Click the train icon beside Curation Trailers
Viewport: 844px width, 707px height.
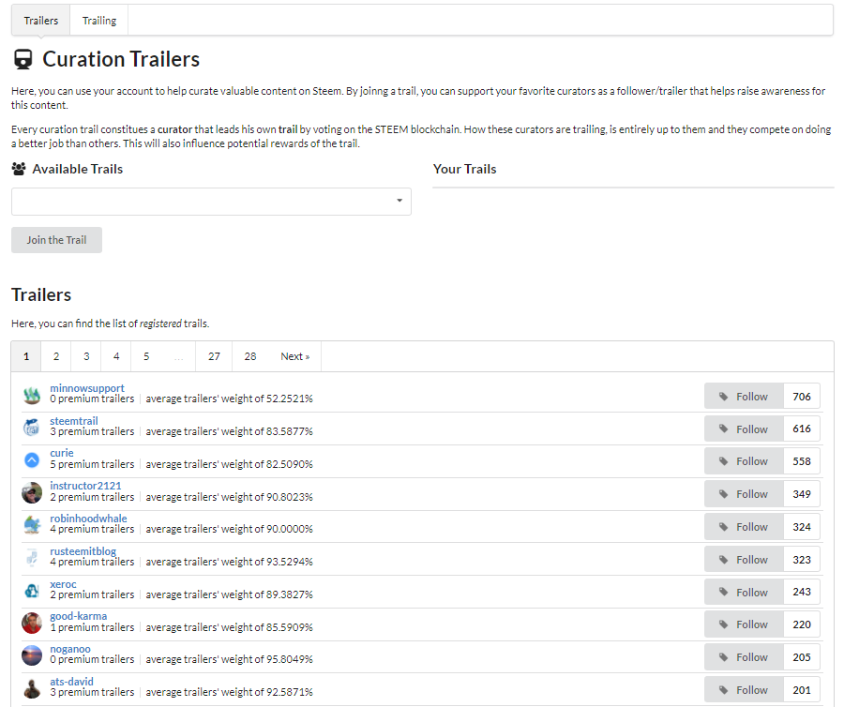click(23, 60)
